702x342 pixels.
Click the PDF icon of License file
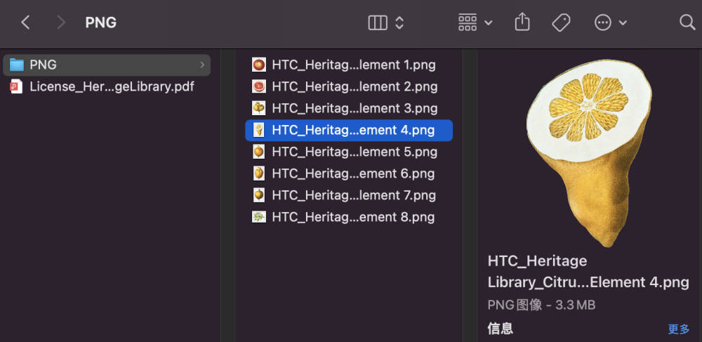[x=17, y=87]
